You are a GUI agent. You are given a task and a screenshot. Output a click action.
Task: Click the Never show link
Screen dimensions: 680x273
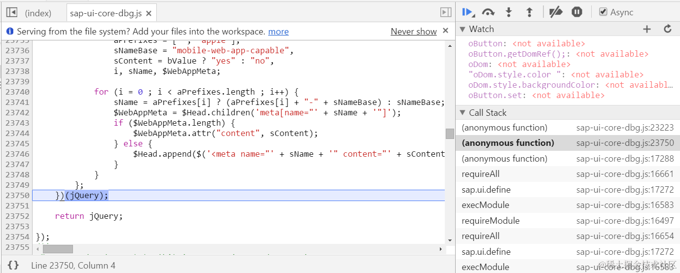(414, 32)
